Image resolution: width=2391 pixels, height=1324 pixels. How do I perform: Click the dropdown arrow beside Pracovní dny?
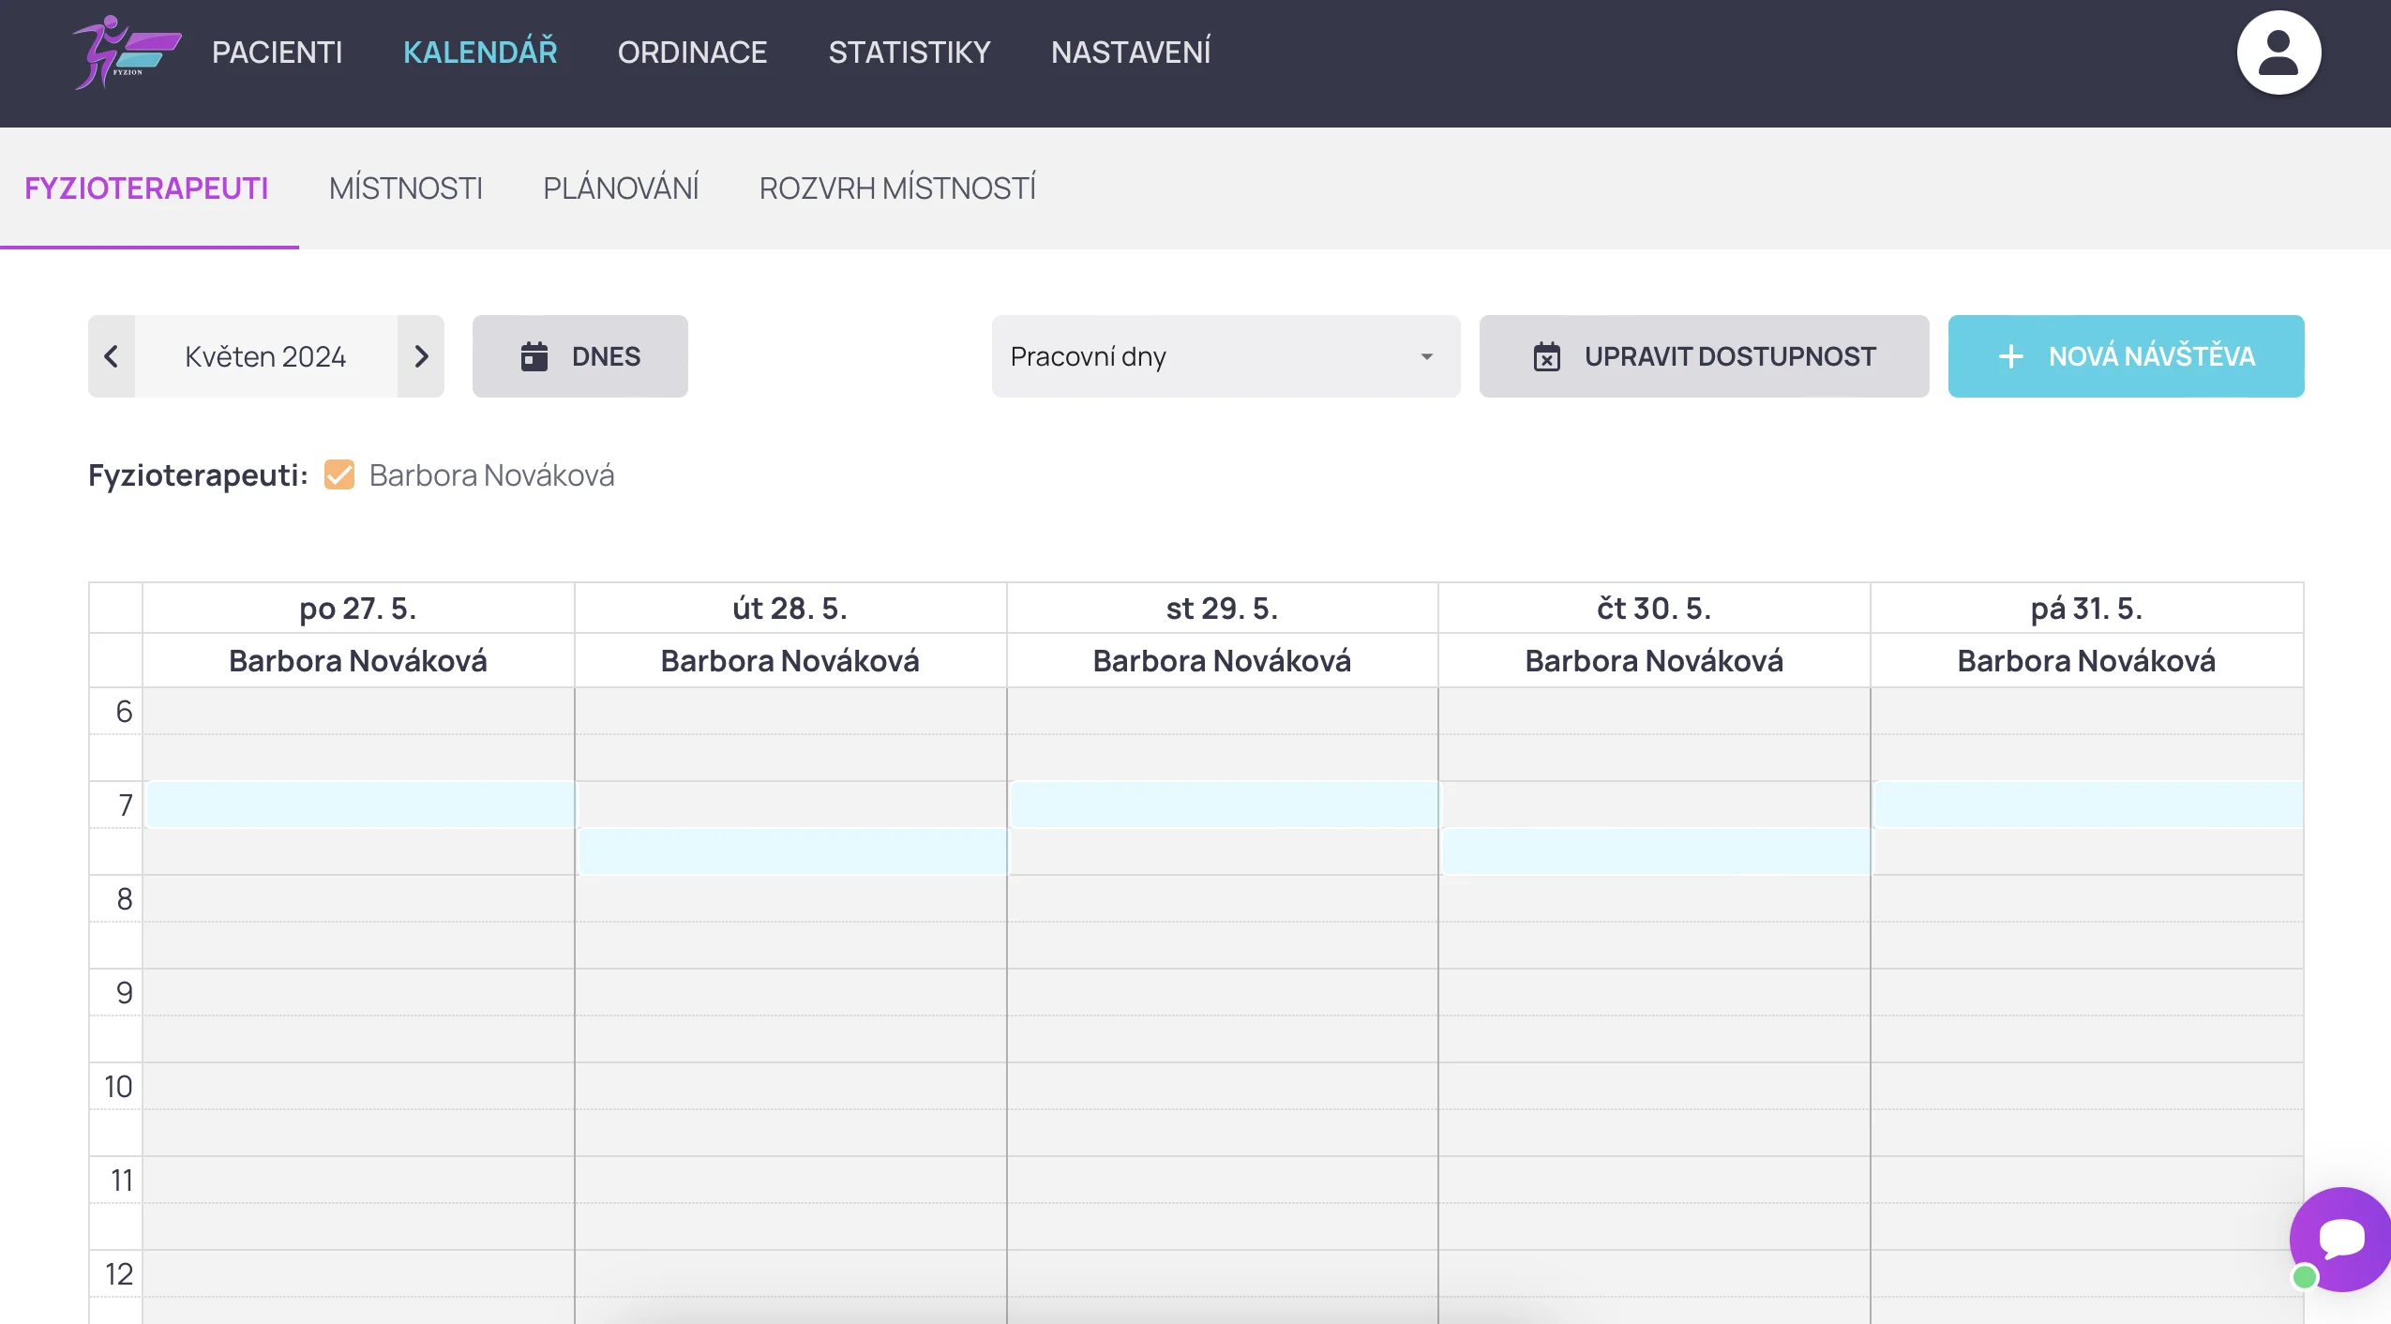[1426, 356]
